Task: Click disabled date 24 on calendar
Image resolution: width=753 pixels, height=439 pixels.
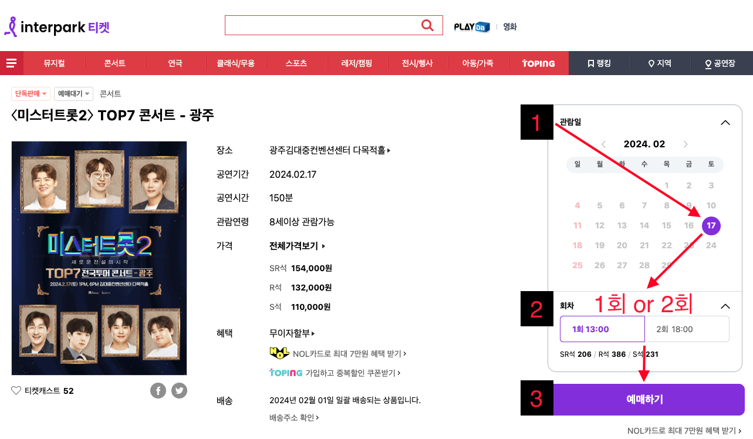Action: point(711,245)
